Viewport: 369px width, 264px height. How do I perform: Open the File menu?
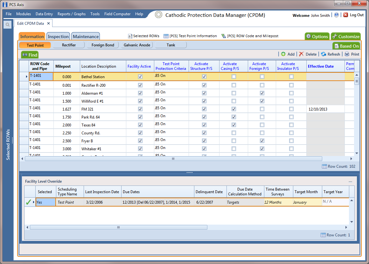(x=9, y=14)
